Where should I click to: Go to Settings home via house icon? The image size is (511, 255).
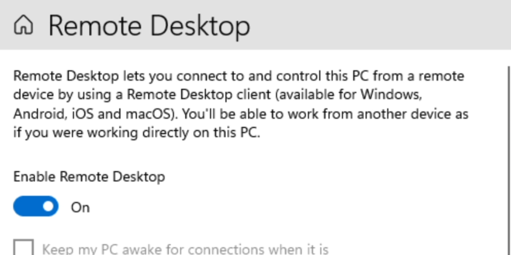[23, 25]
